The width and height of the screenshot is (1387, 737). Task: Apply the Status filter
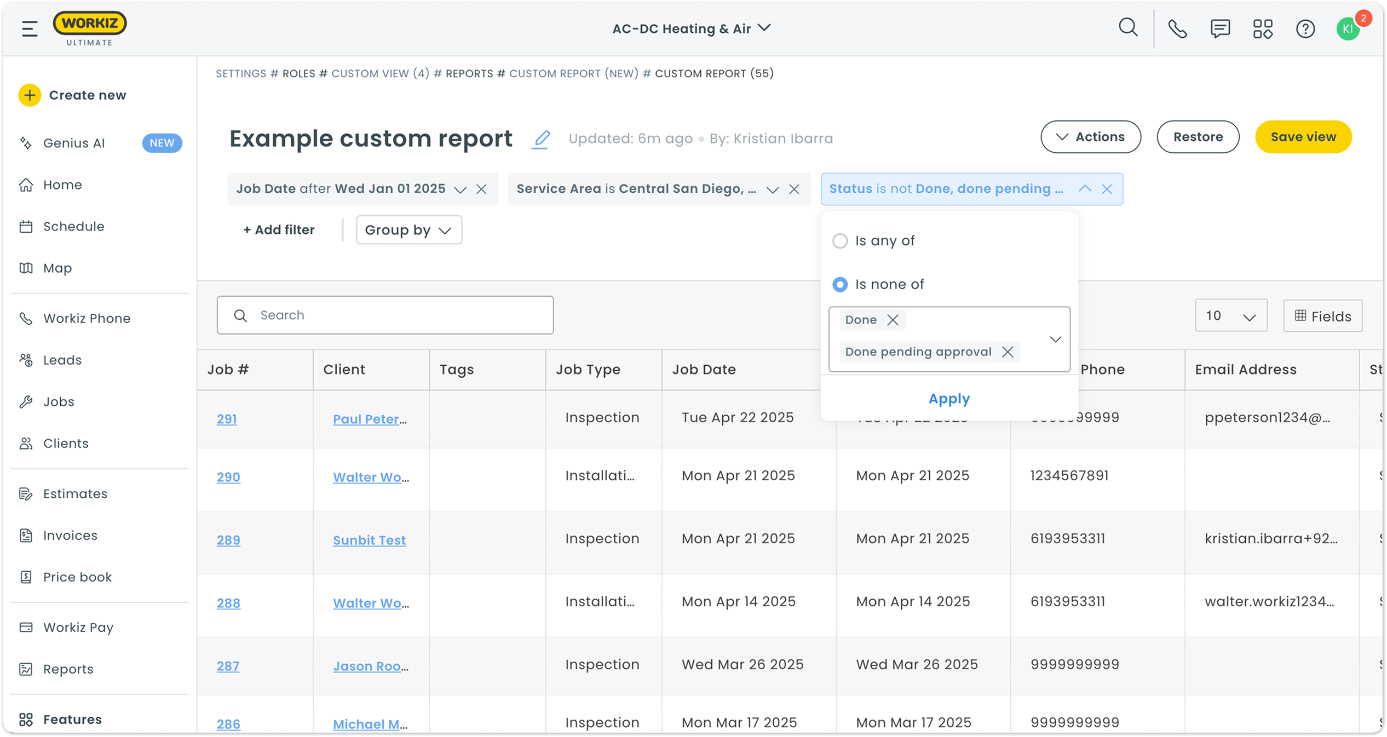(949, 399)
